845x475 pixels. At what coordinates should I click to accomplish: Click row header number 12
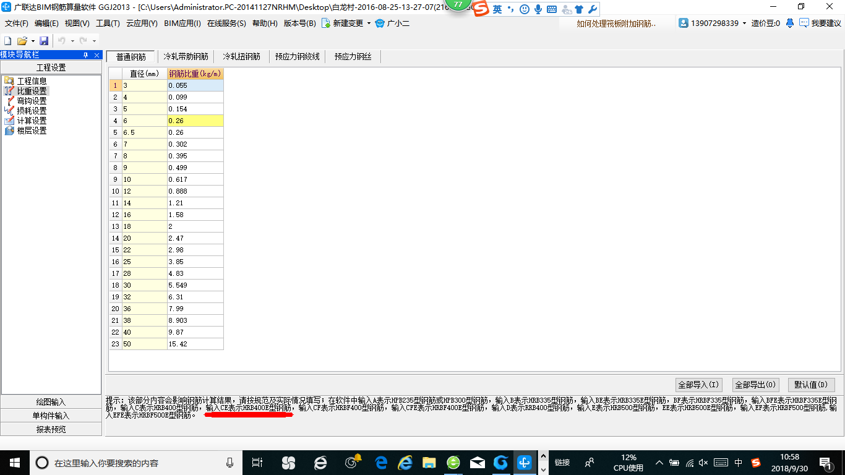(x=115, y=215)
